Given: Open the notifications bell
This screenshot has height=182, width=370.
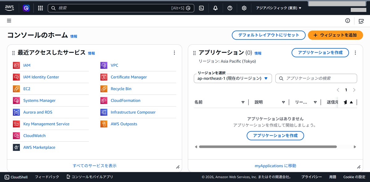Looking at the screenshot, I should [x=216, y=8].
